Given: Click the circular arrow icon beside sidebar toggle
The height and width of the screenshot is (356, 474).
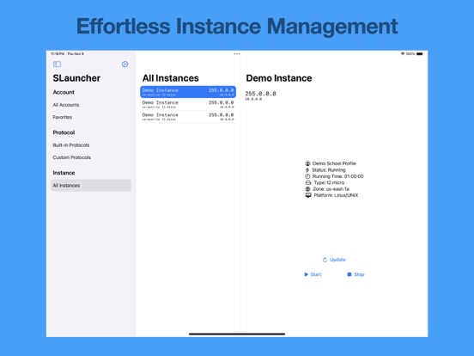Looking at the screenshot, I should 125,64.
